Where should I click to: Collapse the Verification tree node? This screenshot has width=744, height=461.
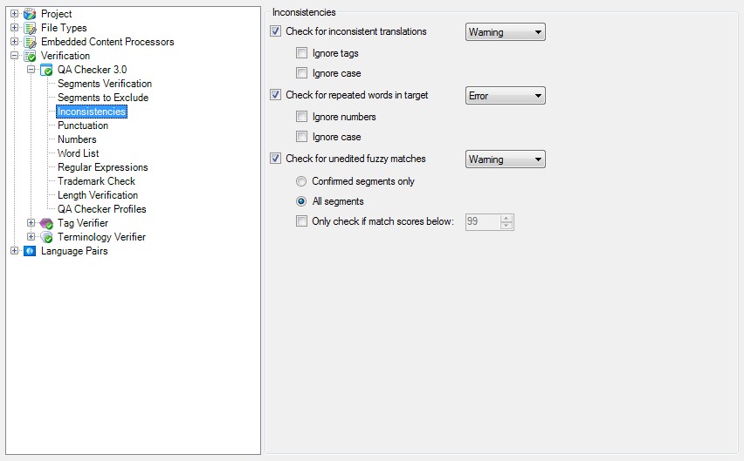[14, 56]
